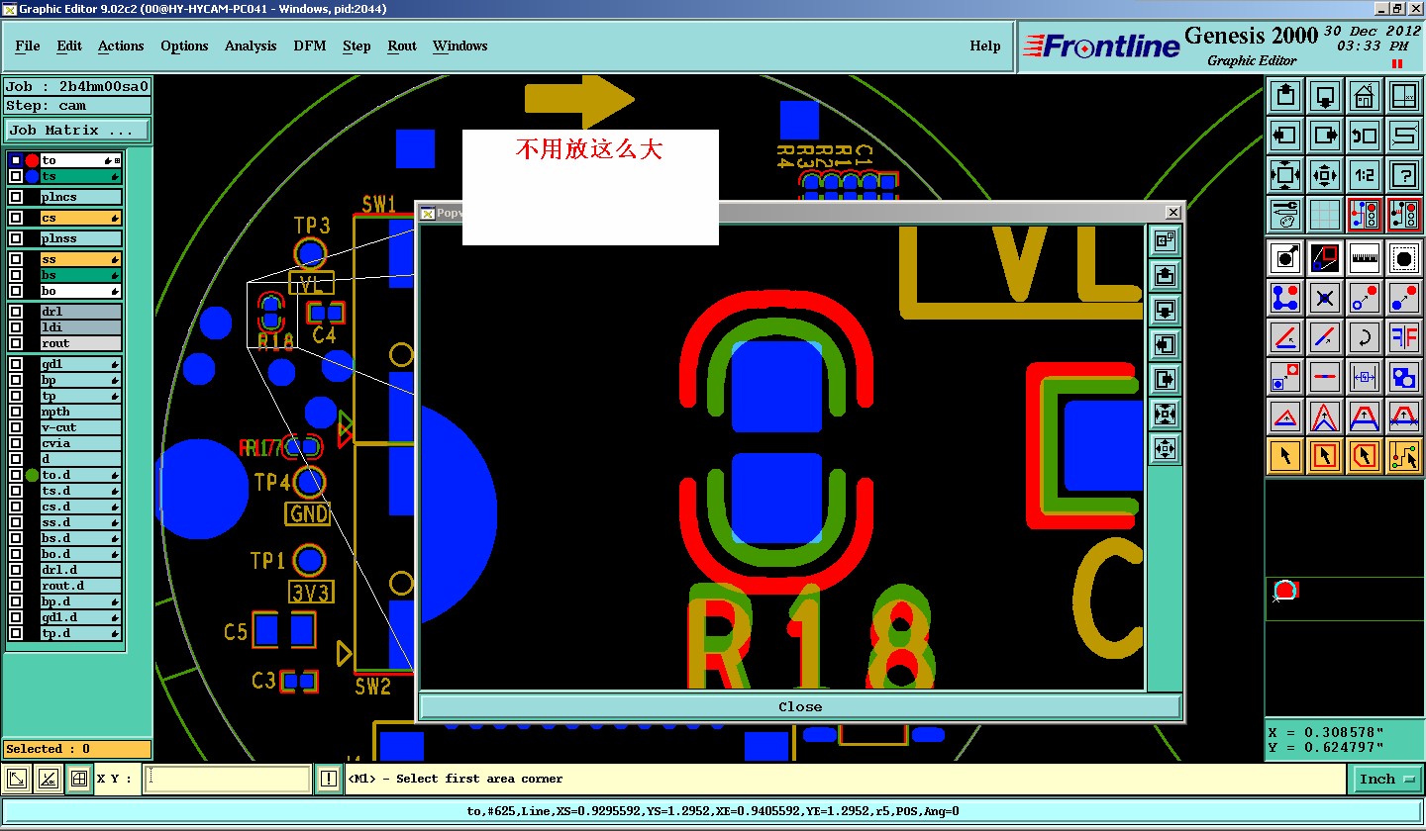Open the Help menu

(985, 46)
